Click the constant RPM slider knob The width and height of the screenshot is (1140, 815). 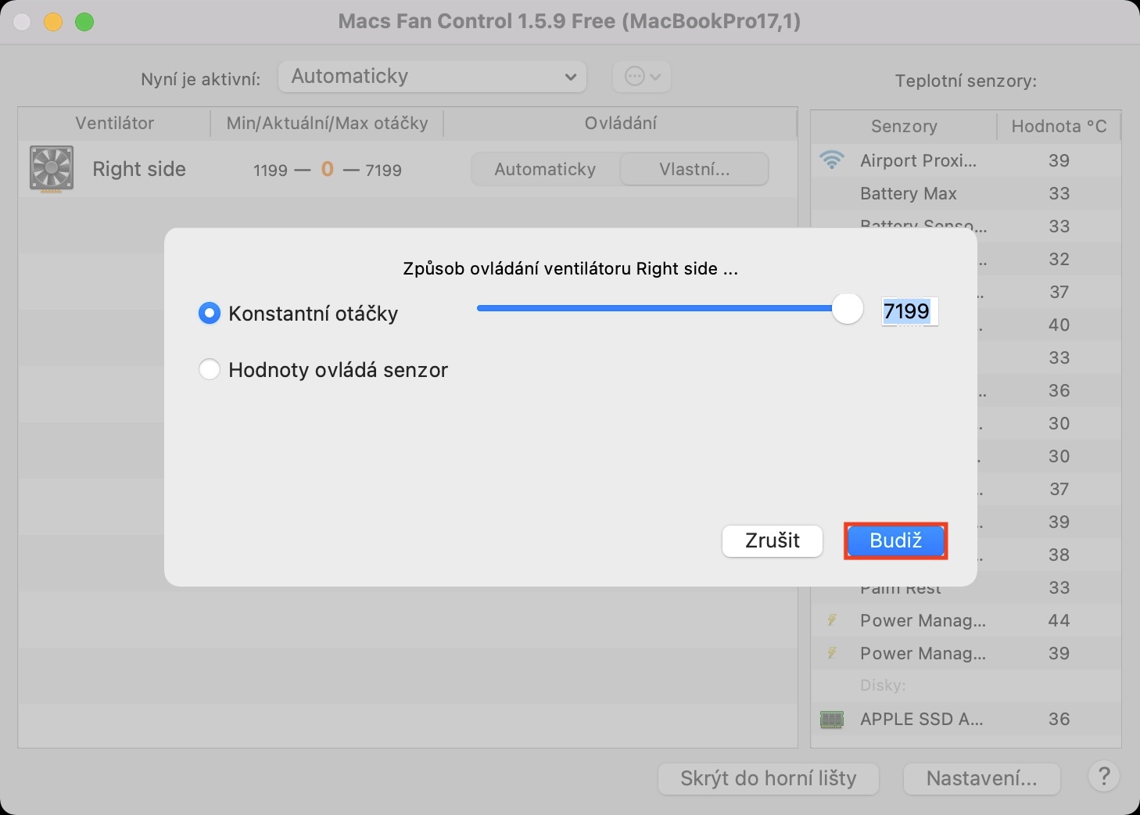(x=847, y=309)
